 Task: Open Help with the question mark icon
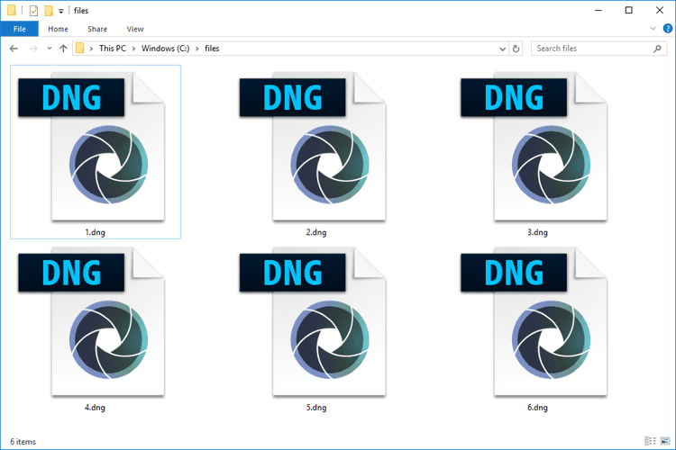667,29
